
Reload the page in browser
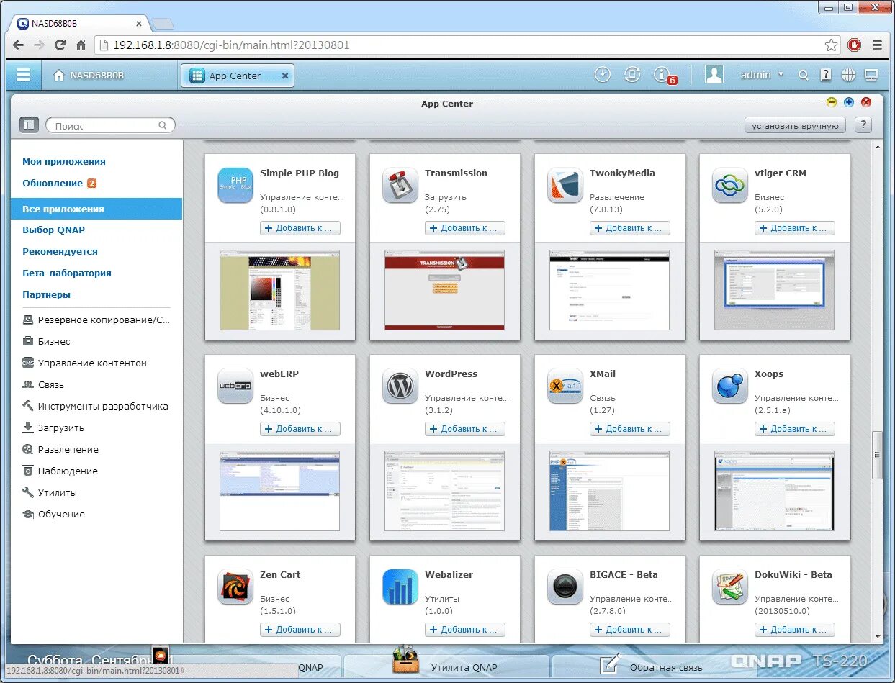[60, 45]
